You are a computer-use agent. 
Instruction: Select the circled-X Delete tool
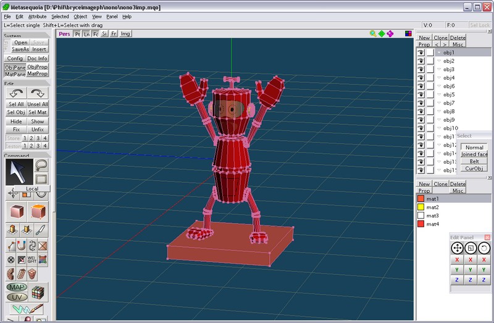click(11, 259)
